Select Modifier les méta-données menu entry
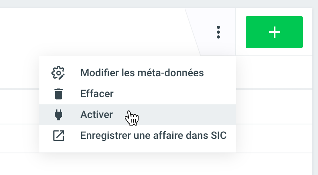The image size is (318, 175). point(142,73)
